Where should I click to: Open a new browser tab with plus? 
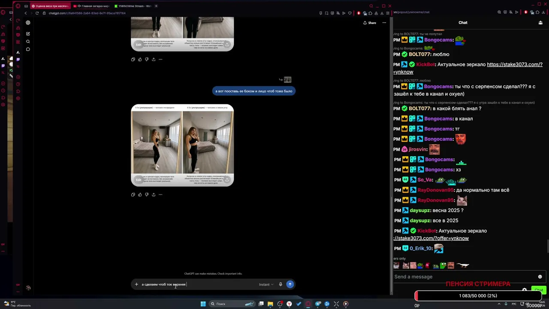pyautogui.click(x=156, y=6)
